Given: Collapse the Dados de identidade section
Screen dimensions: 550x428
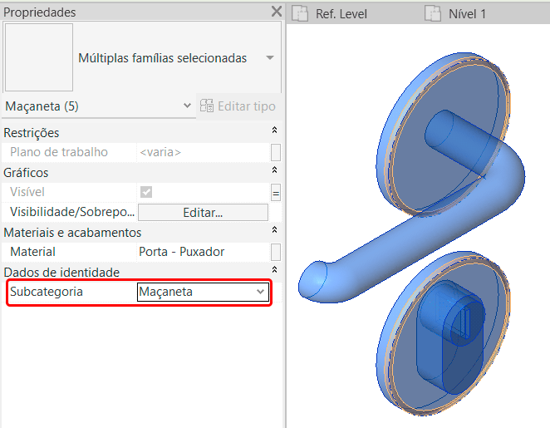Looking at the screenshot, I should [x=275, y=270].
